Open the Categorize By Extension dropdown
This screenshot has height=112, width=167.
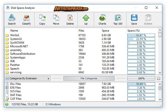pos(28,78)
